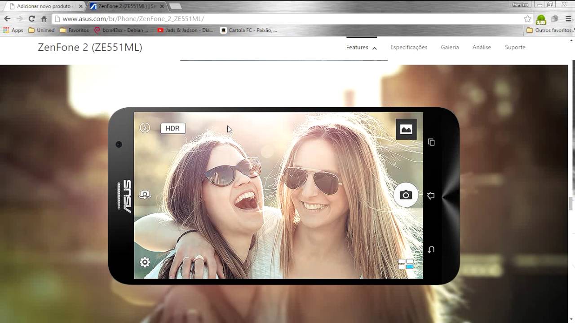Tap the phone recent apps key
Viewport: 575px width, 323px height.
[431, 142]
